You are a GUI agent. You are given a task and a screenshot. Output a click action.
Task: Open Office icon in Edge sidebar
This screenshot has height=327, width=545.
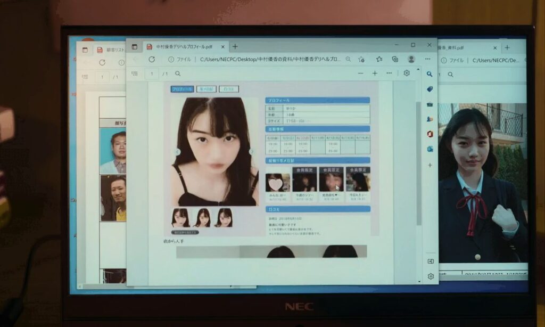coord(430,134)
